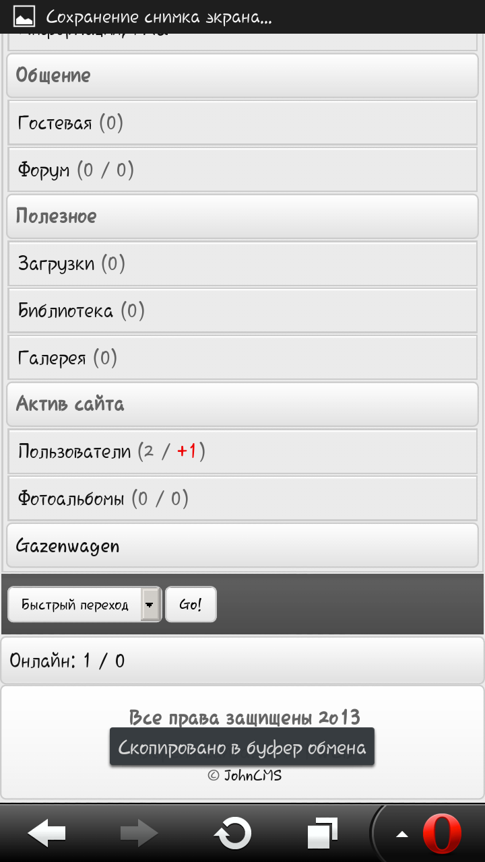Image resolution: width=485 pixels, height=862 pixels.
Task: Reload the page with refresh icon
Action: pos(232,834)
